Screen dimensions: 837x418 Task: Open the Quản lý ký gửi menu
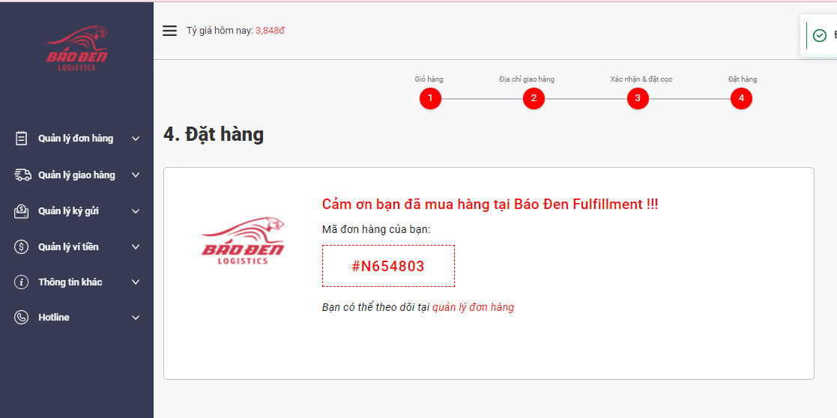coord(68,211)
